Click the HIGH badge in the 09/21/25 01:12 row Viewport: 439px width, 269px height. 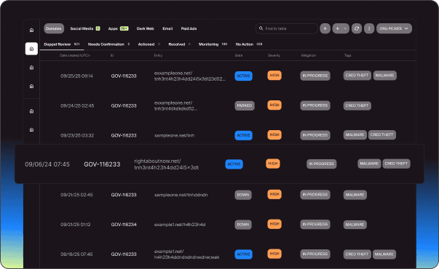click(274, 224)
